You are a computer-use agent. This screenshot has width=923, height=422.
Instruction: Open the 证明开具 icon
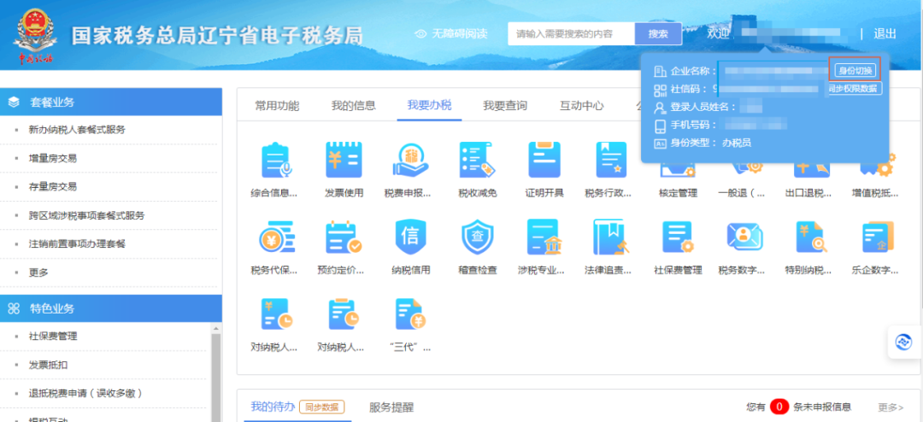544,160
